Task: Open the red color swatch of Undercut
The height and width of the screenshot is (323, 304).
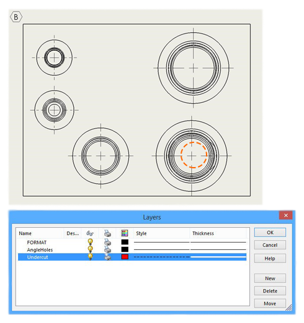Action: click(125, 257)
